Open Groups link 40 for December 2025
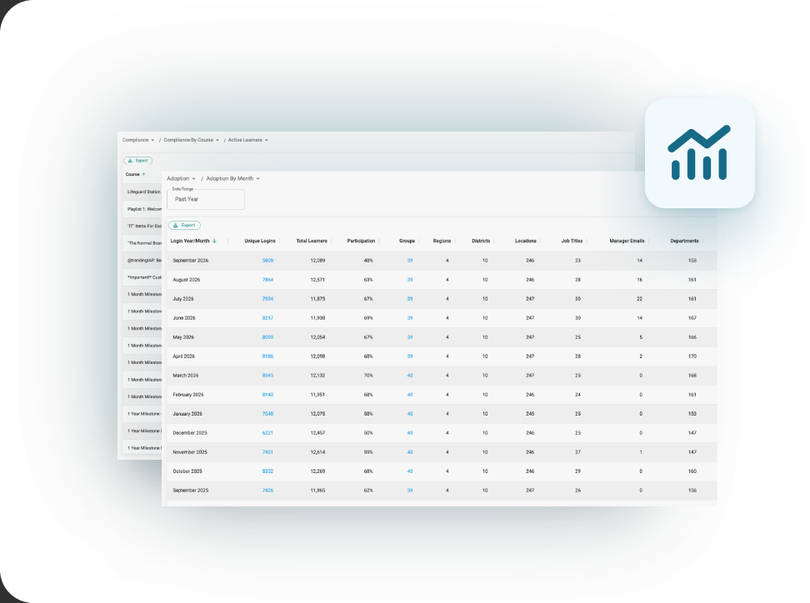Viewport: 810px width, 603px height. (410, 432)
